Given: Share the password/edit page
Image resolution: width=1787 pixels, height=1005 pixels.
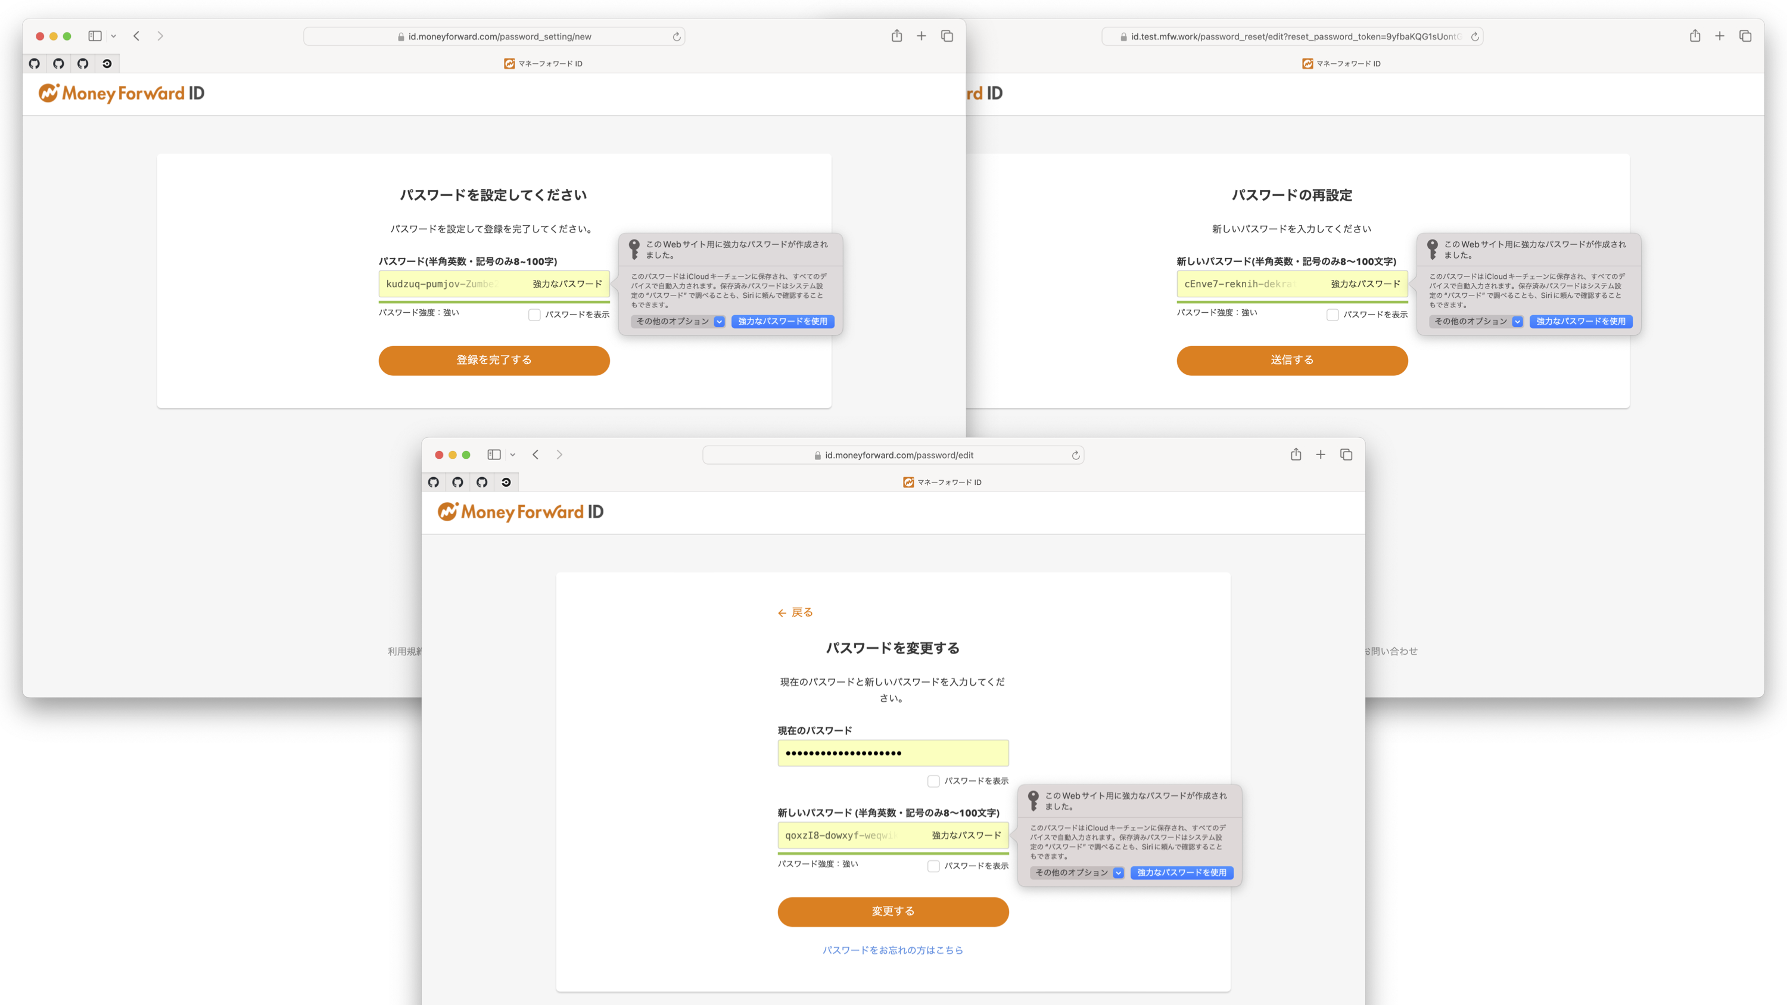Looking at the screenshot, I should [x=1296, y=455].
